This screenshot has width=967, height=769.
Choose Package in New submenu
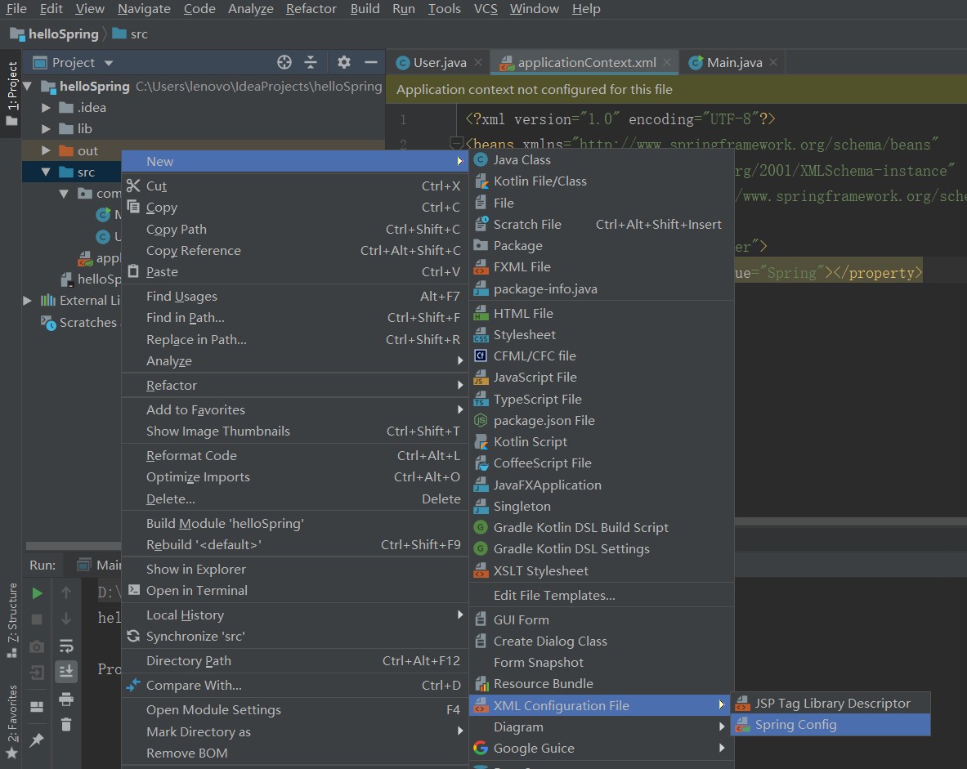pos(602,246)
